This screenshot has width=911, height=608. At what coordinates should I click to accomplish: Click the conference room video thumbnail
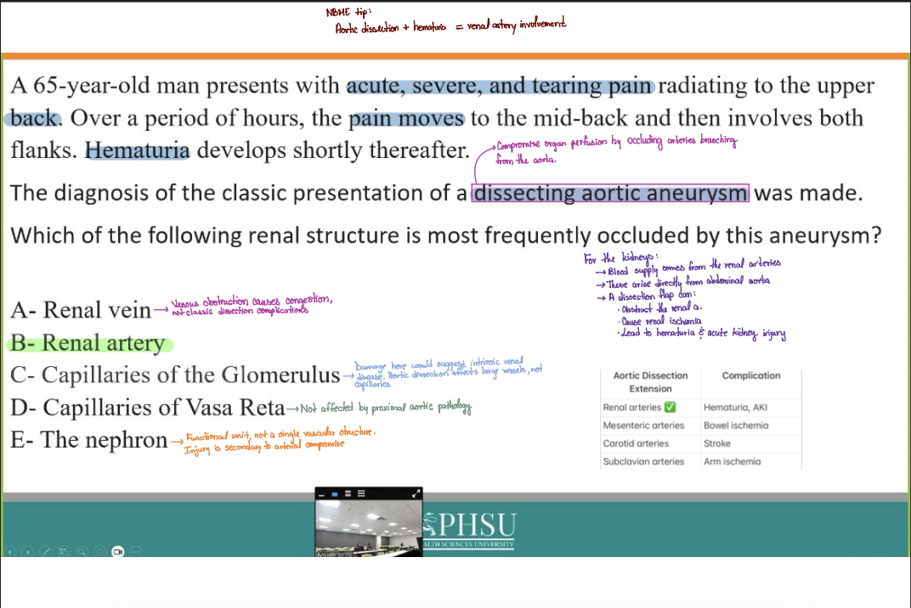[368, 526]
